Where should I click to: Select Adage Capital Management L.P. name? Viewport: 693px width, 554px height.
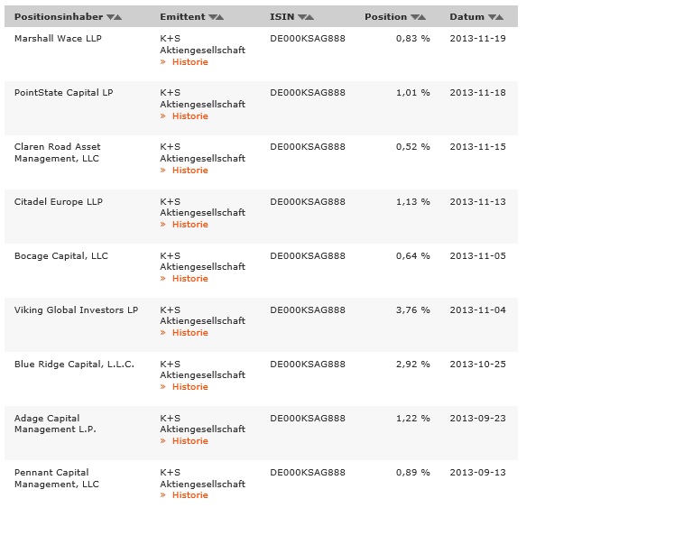[x=55, y=424]
